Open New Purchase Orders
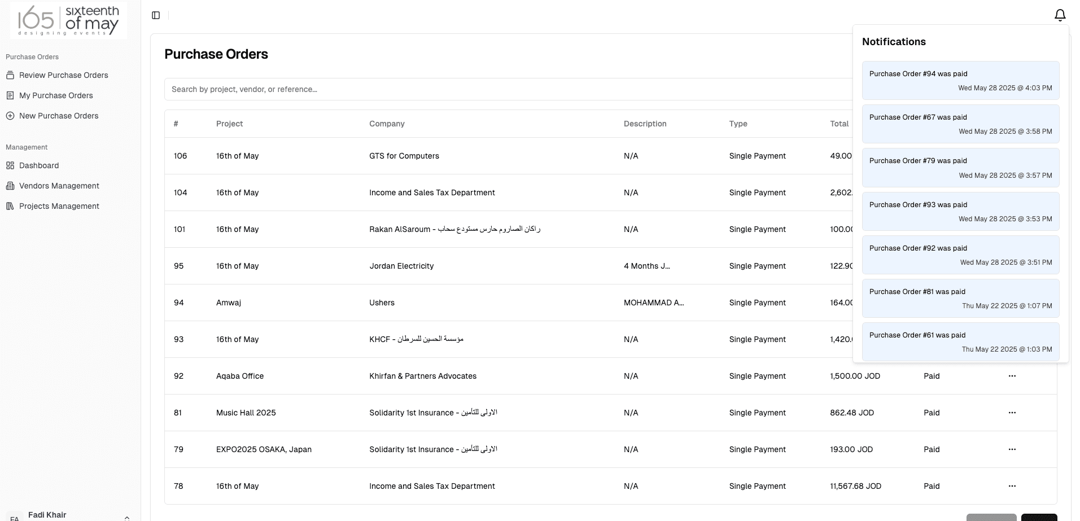 coord(59,116)
